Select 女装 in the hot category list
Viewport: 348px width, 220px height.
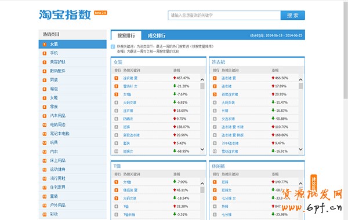coord(72,44)
